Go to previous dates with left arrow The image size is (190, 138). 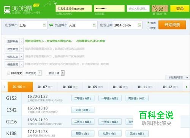(x=5, y=87)
